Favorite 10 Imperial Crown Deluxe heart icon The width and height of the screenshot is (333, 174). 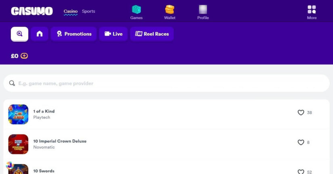tap(301, 142)
